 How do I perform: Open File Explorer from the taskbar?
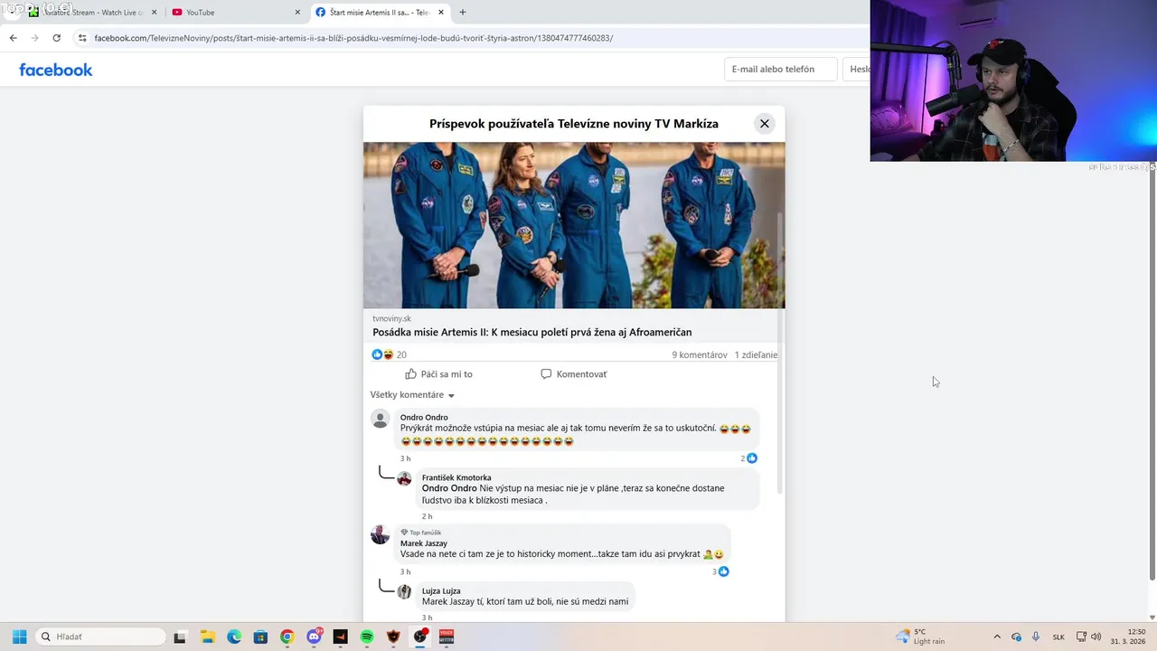[x=207, y=637]
